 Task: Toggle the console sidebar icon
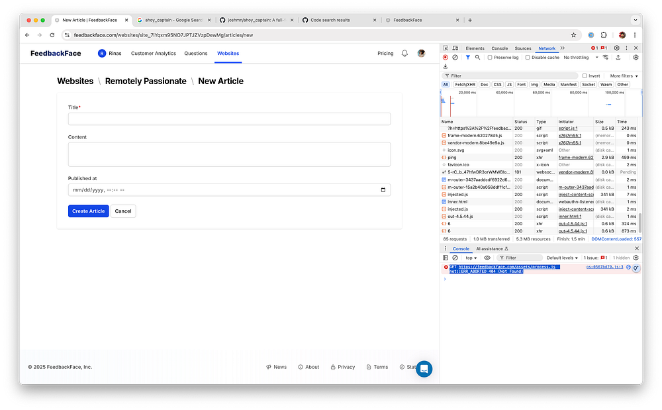point(446,258)
